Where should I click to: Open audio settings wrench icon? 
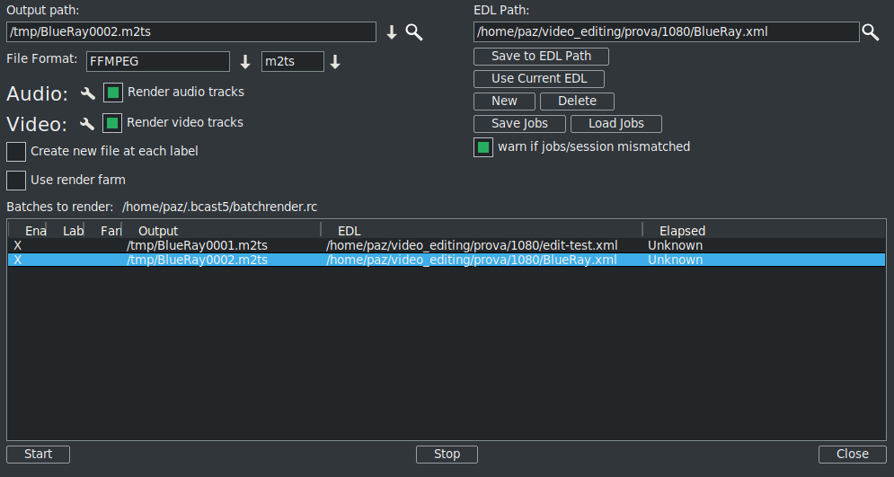point(88,93)
